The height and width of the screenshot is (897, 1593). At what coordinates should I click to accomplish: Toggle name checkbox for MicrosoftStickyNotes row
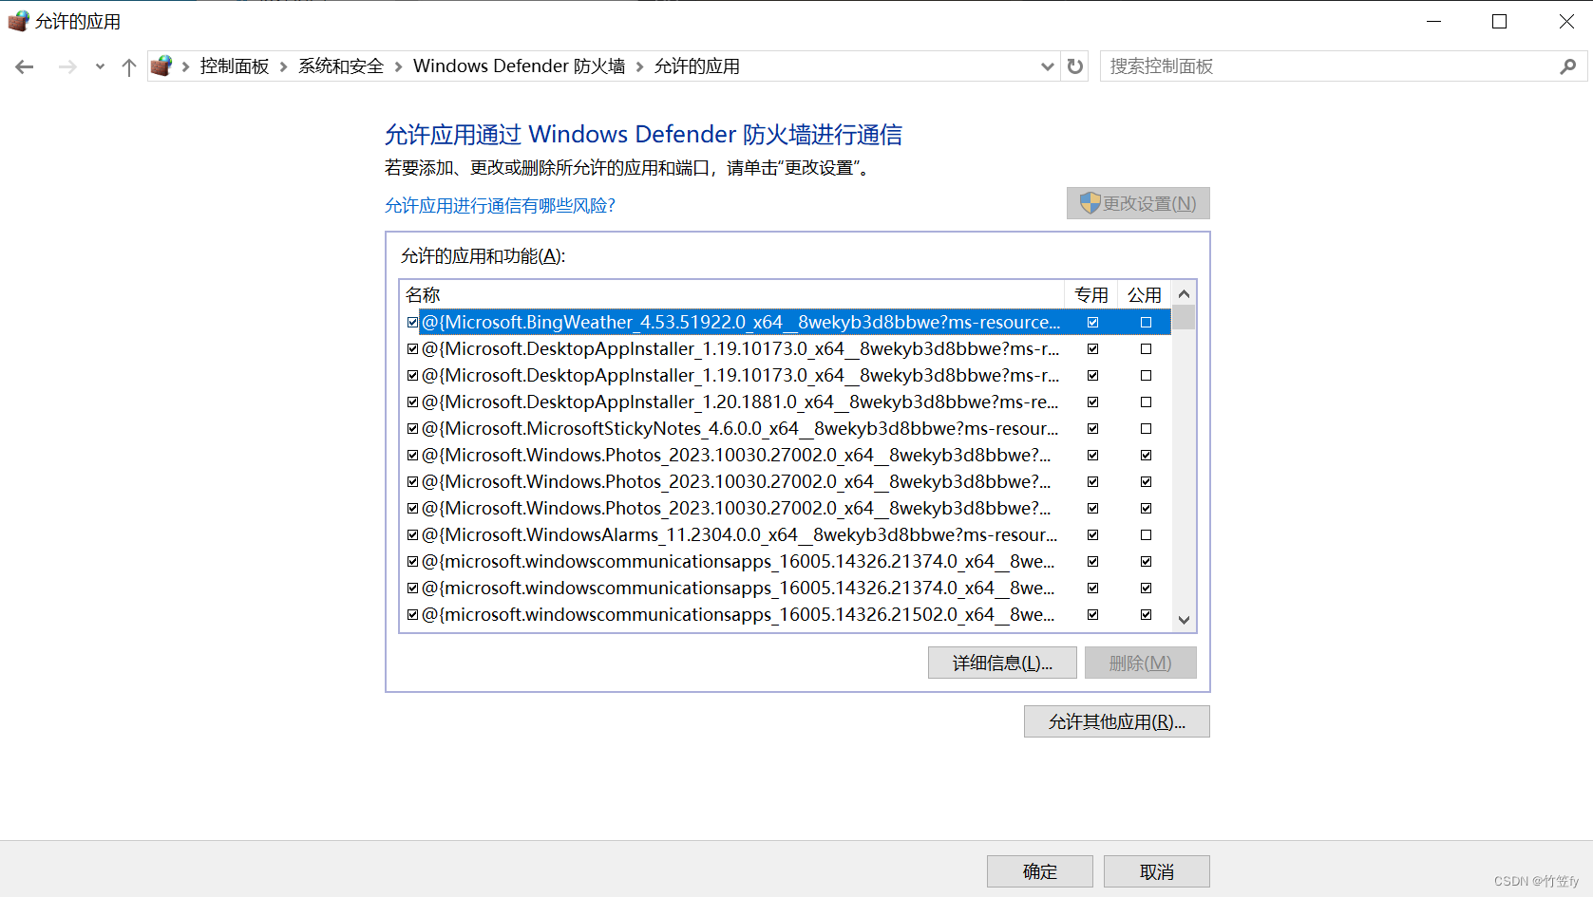point(413,429)
